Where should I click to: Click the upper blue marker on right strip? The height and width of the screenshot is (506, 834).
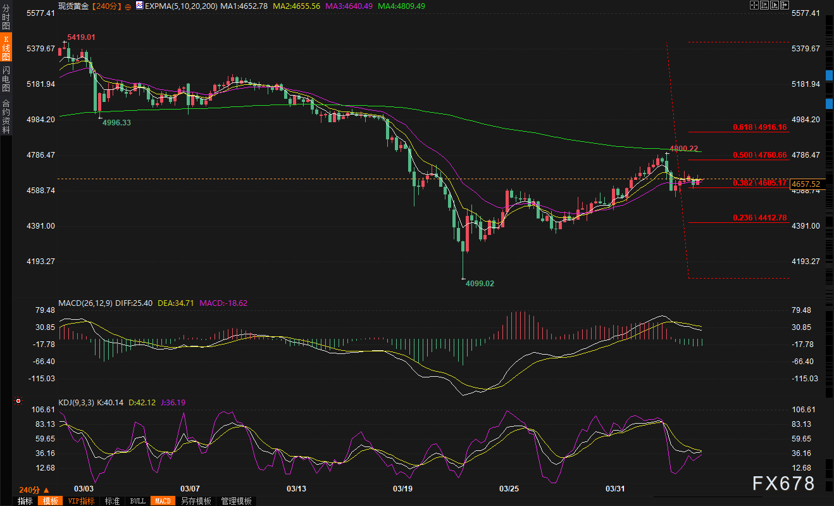pyautogui.click(x=830, y=75)
